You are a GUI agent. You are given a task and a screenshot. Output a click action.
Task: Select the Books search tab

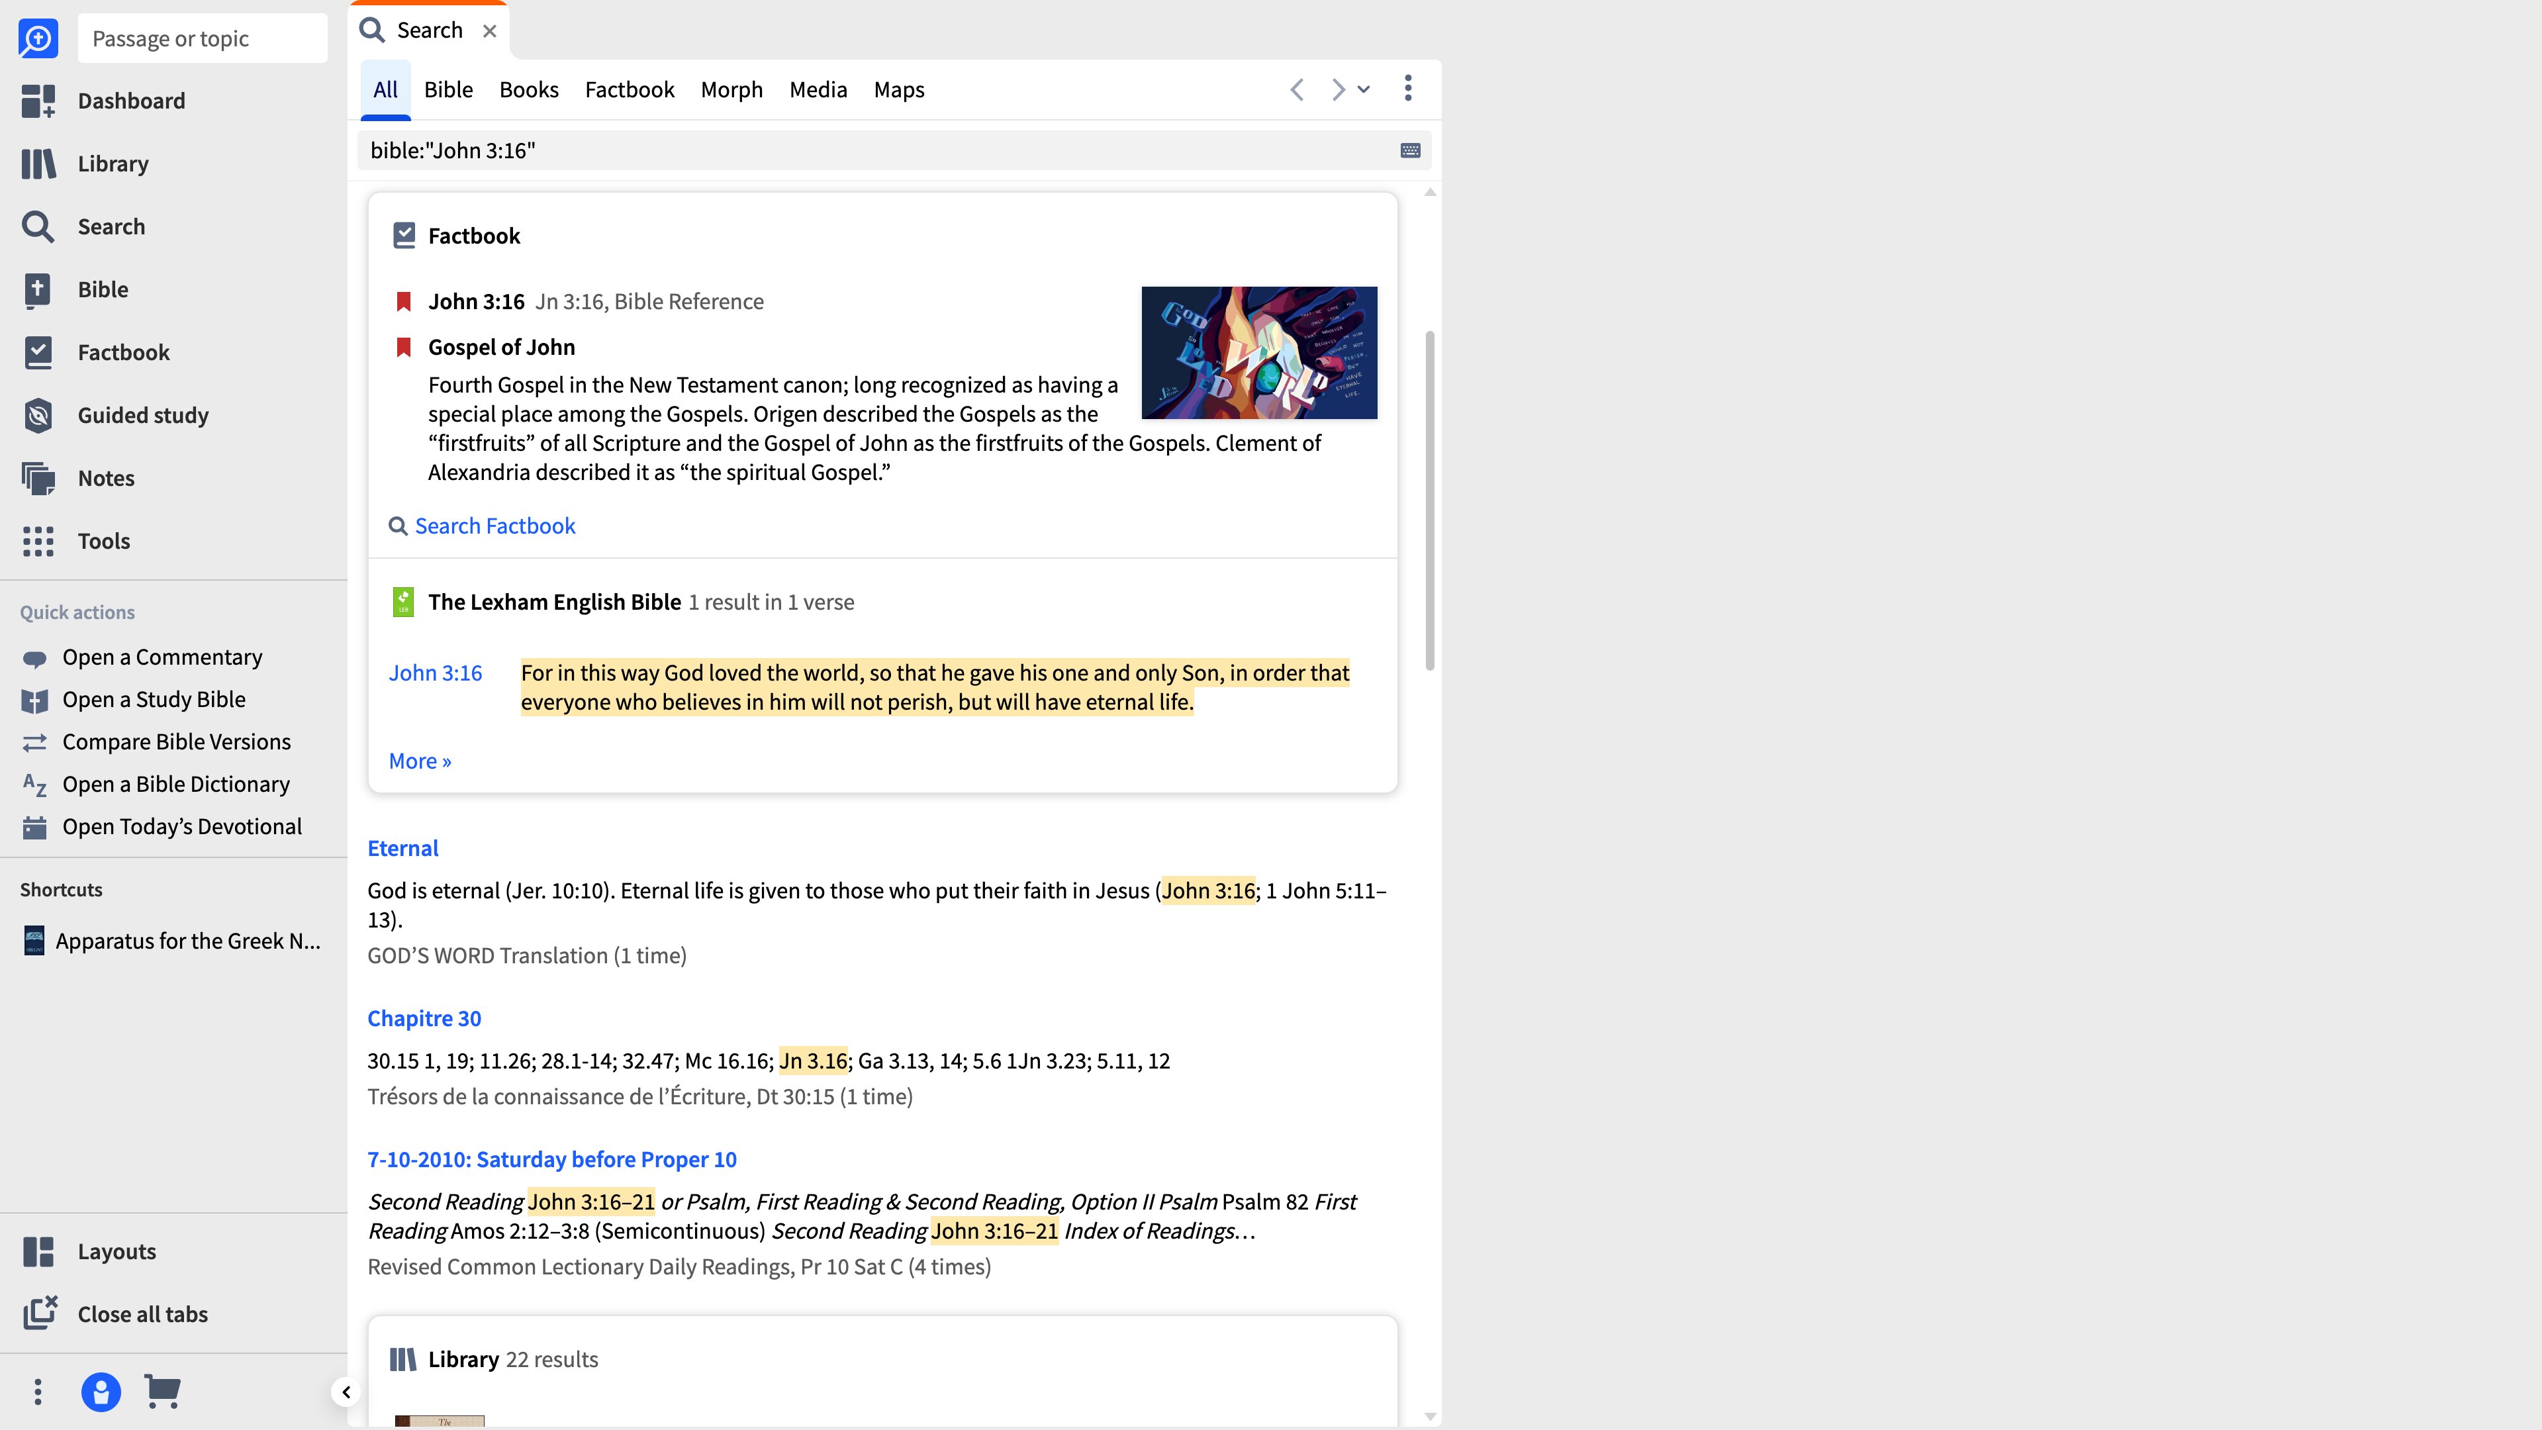529,90
